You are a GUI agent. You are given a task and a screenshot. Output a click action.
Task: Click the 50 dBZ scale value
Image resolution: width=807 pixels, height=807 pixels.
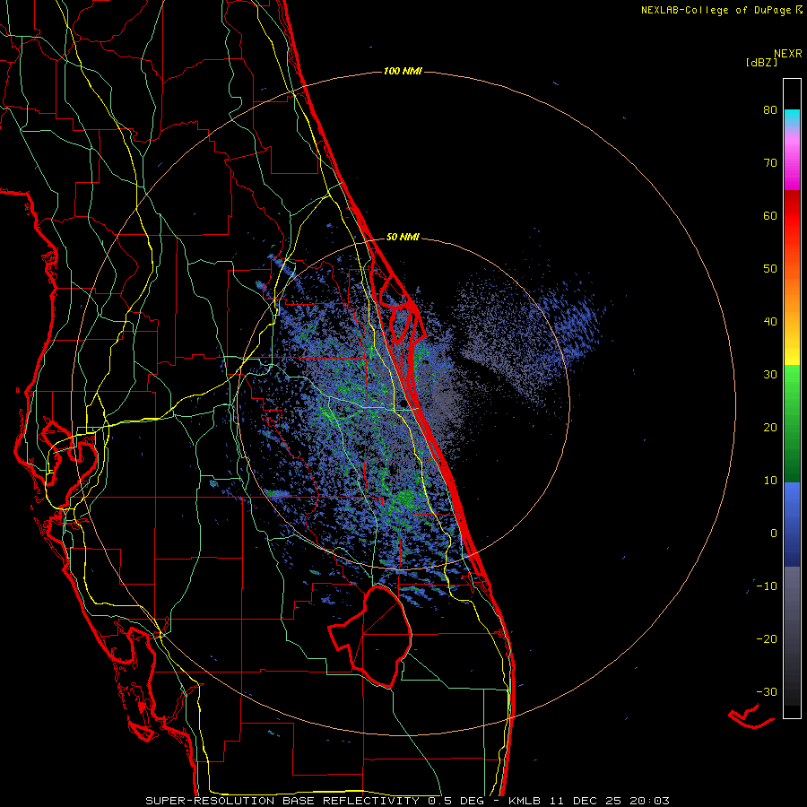[770, 269]
